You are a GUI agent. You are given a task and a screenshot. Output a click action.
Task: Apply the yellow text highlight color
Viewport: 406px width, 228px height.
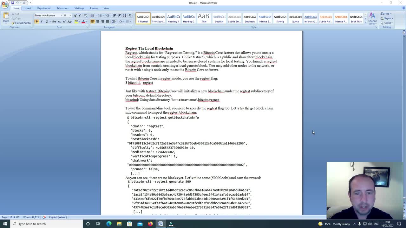coord(76,22)
